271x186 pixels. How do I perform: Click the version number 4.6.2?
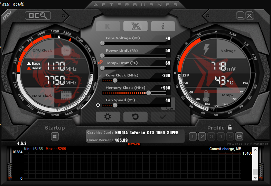22,143
